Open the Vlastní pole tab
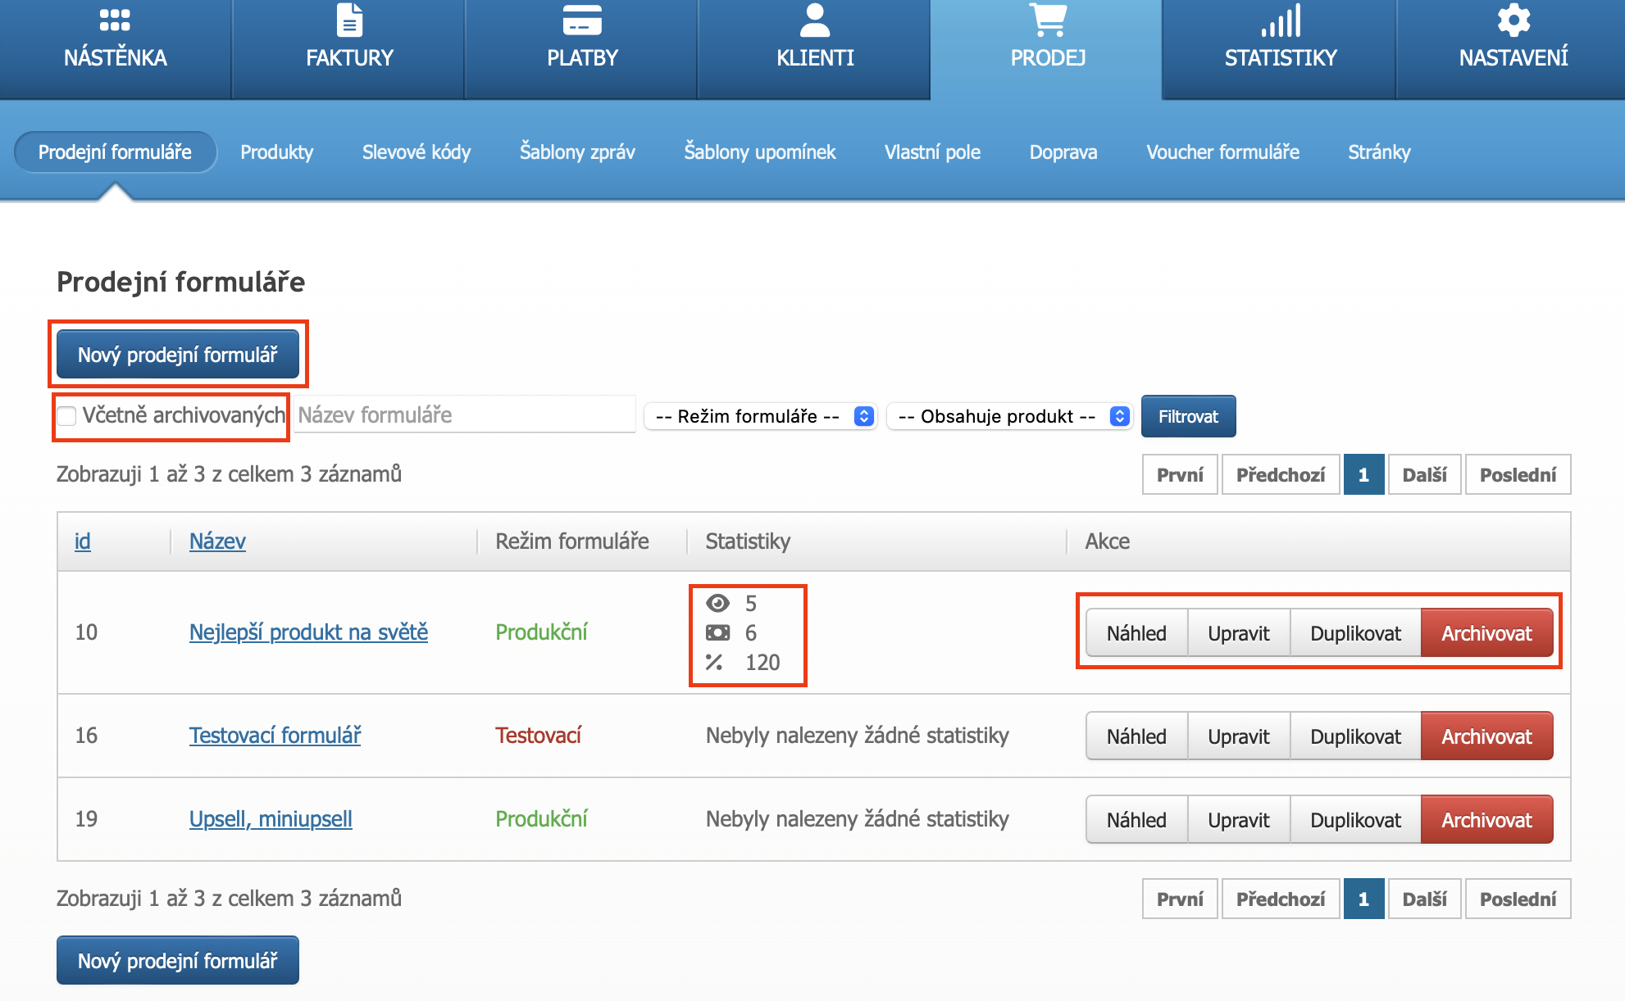Viewport: 1625px width, 1001px height. 932,152
